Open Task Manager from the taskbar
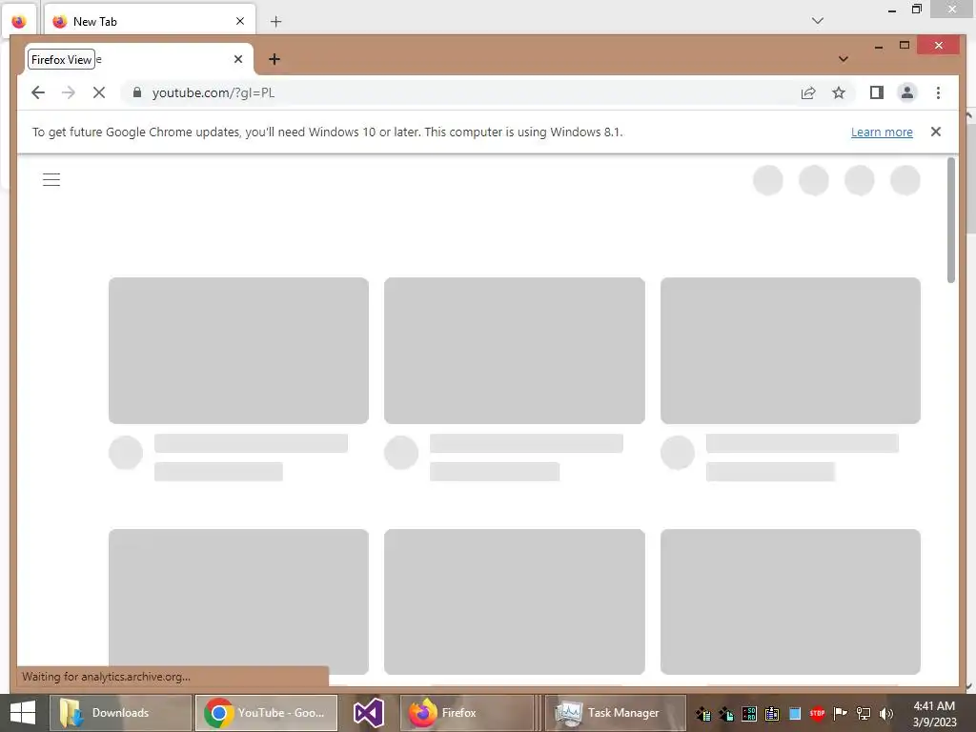Screen dimensions: 976x732 coord(615,713)
